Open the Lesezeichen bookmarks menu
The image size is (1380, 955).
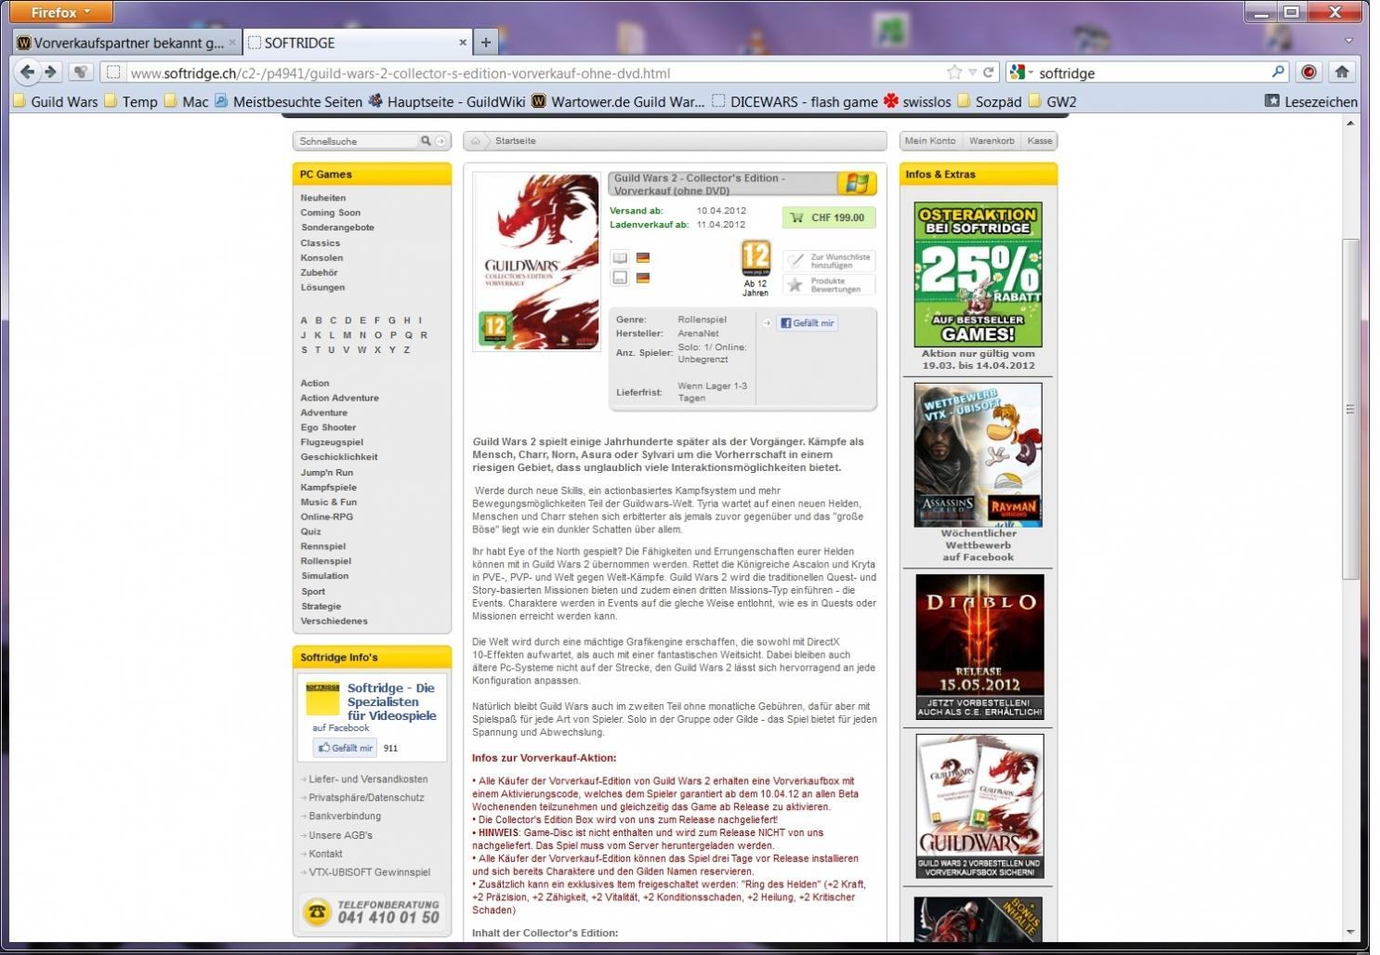(x=1311, y=101)
